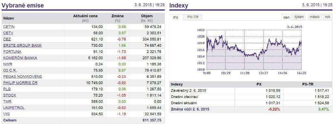The height and width of the screenshot is (124, 333).
Task: Select the PX index tab
Action: coord(176,18)
